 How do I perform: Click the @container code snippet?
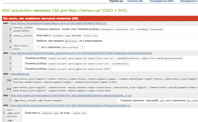click(x=71, y=41)
